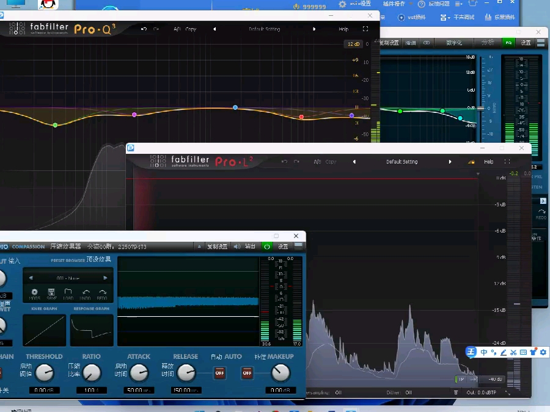Redo change in Pro-Q 3 header
The height and width of the screenshot is (412, 550).
pyautogui.click(x=156, y=29)
